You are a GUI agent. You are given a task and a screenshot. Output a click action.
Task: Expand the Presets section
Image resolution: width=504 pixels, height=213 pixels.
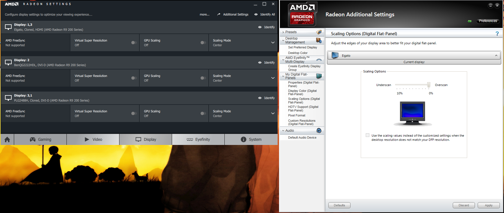283,32
